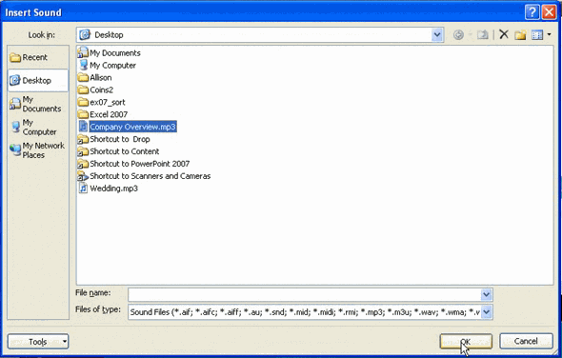Screen dimensions: 562x358
Task: Click the Up One Level folder icon
Action: point(483,35)
